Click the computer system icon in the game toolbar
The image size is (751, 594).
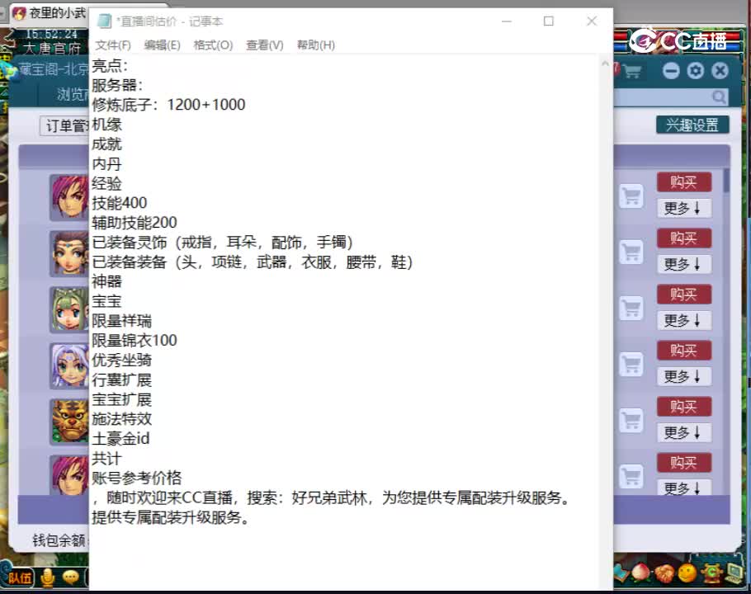pos(734,573)
